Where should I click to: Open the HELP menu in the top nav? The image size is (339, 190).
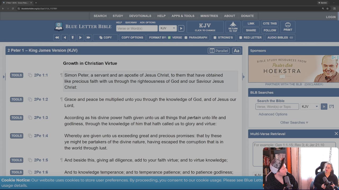(161, 16)
